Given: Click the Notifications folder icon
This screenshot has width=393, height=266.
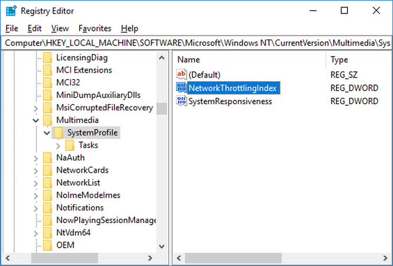Looking at the screenshot, I should 48,208.
